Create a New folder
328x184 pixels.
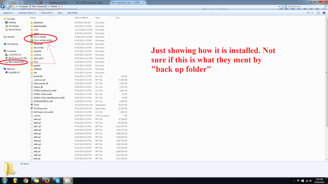pyautogui.click(x=72, y=13)
